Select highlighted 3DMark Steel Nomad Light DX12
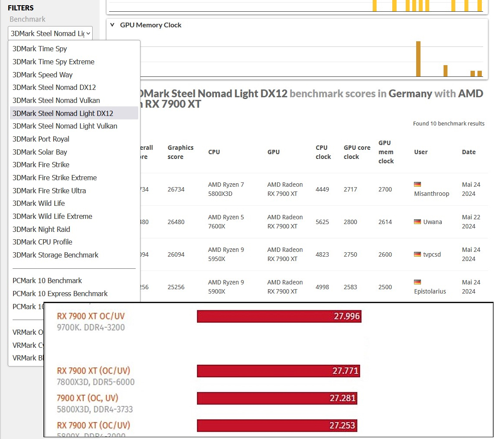 [x=74, y=113]
